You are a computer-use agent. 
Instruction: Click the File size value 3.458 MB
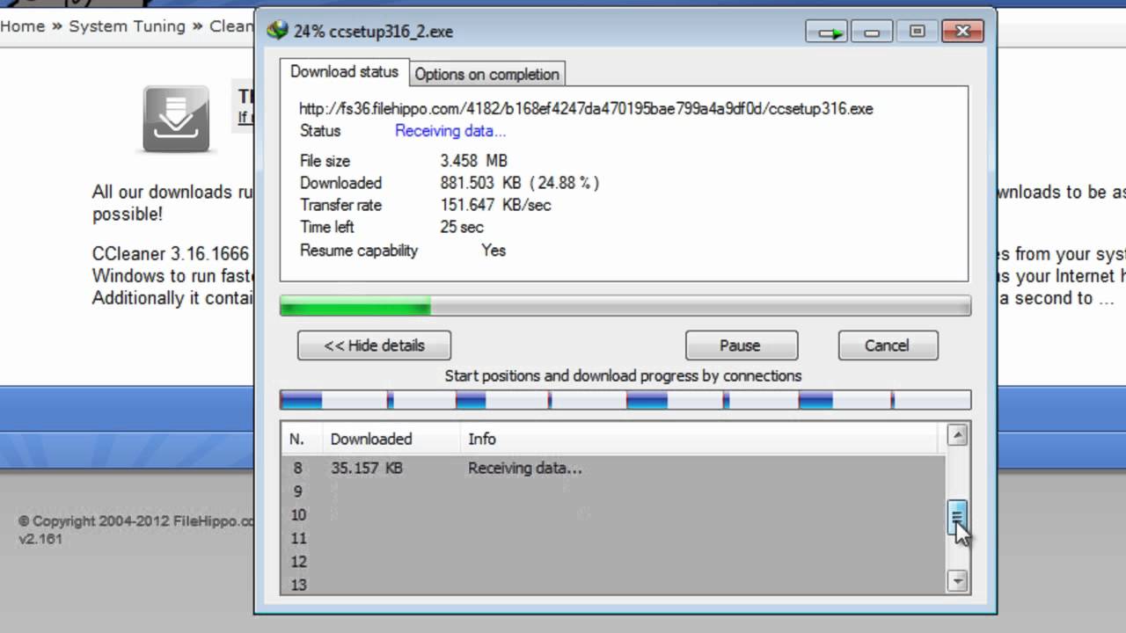click(x=474, y=161)
